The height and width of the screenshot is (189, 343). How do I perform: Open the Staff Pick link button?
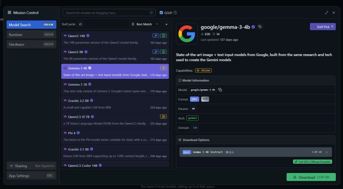coord(323,27)
